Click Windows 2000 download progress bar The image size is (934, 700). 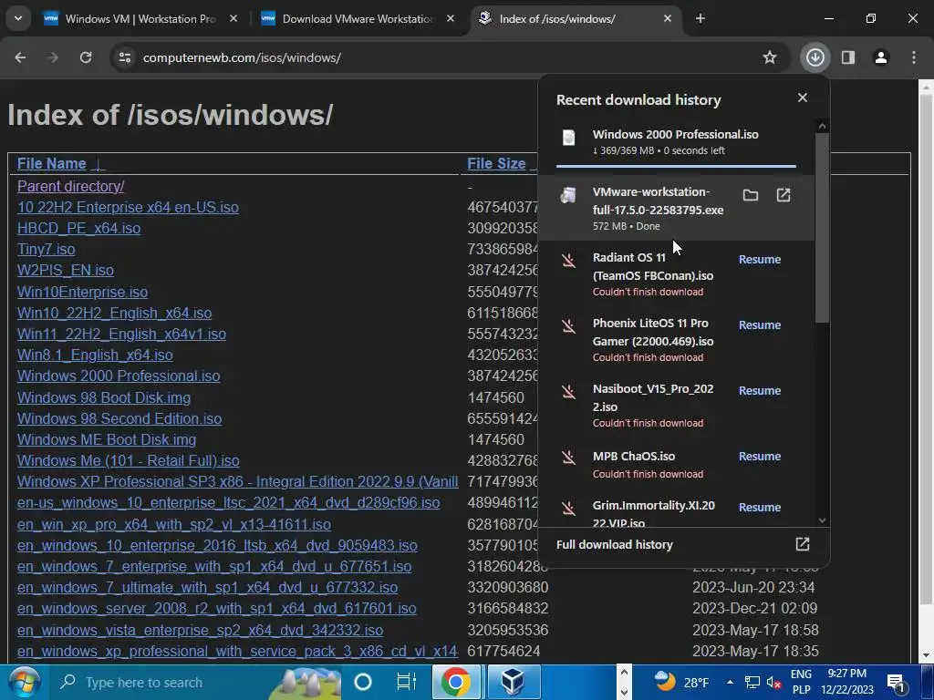(x=676, y=166)
